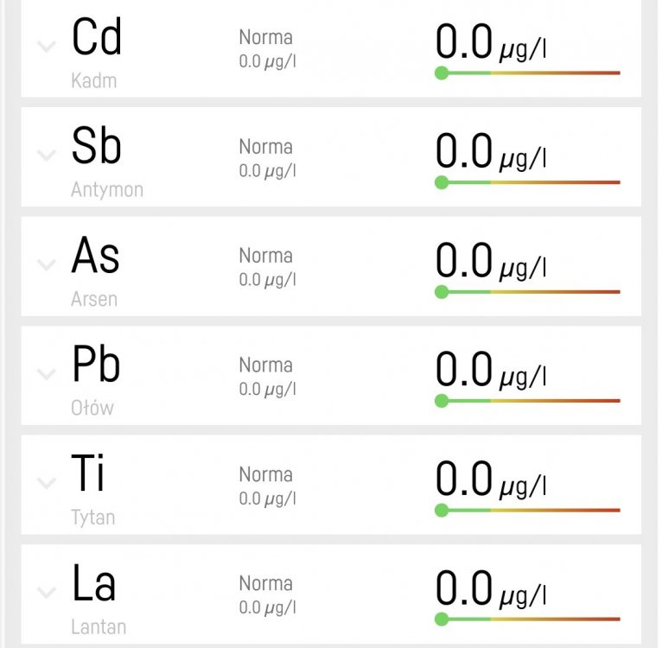The height and width of the screenshot is (648, 662).
Task: Expand the La Lantan row chevron
Action: coord(46,593)
